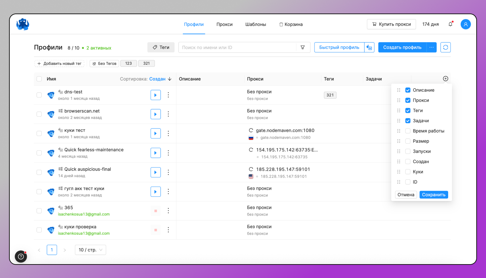Enable the Время работы column
Viewport: 486px width, 278px height.
(408, 131)
